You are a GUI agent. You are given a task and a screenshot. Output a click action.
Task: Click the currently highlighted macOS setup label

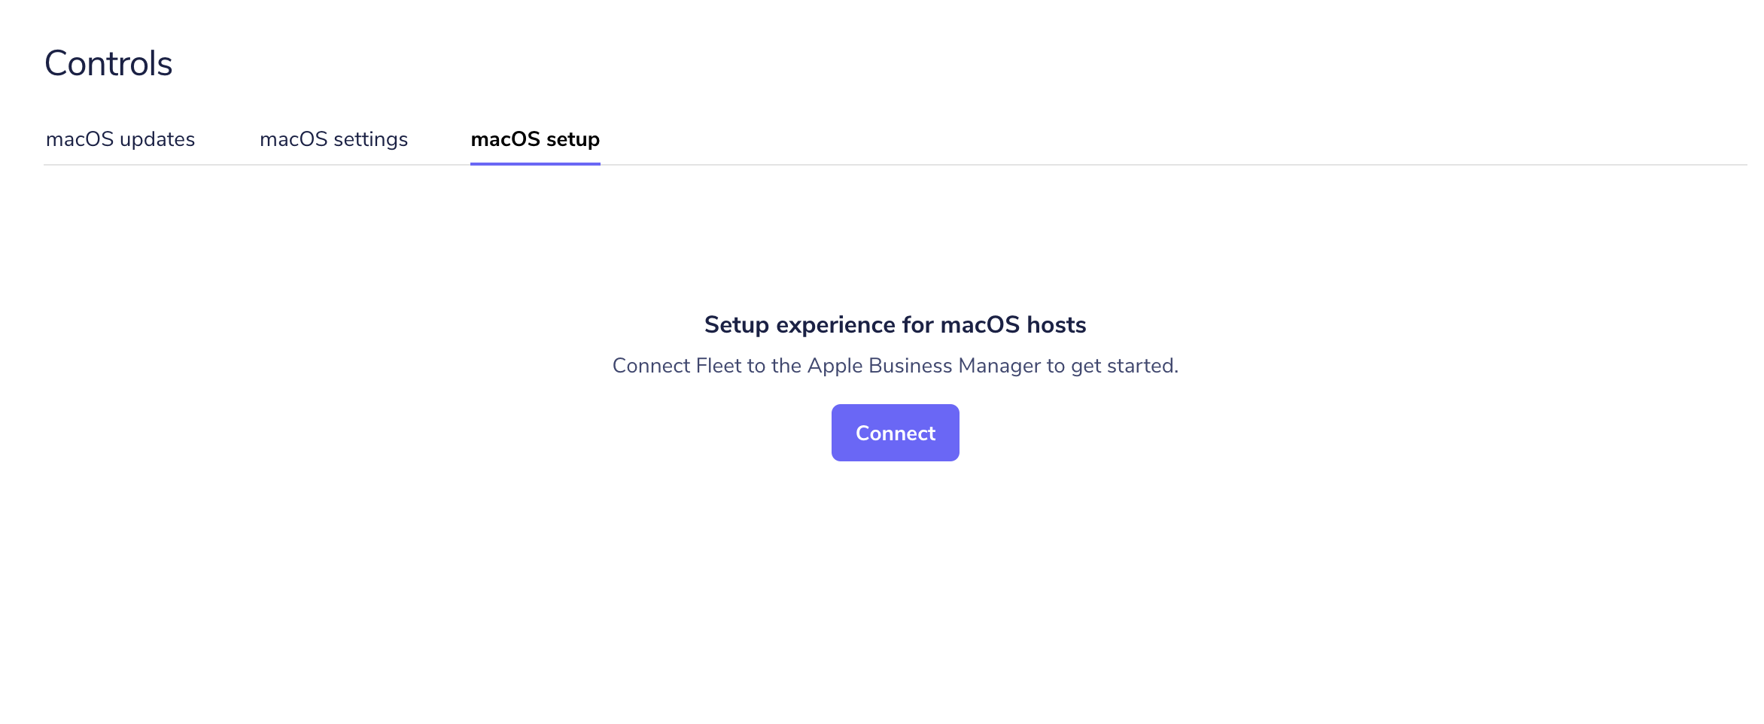(534, 138)
